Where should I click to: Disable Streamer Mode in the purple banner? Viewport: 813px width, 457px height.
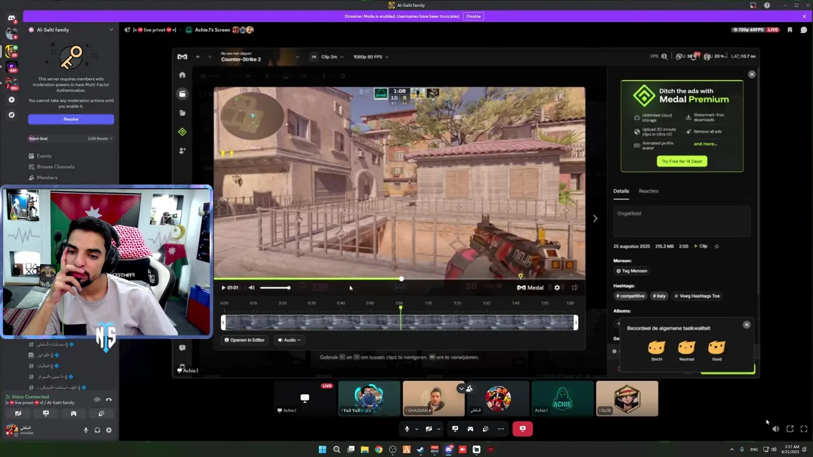[473, 17]
